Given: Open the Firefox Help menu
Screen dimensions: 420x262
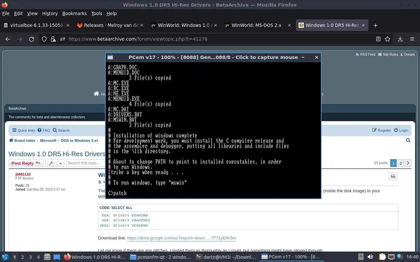Looking at the screenshot, I should coord(112,13).
